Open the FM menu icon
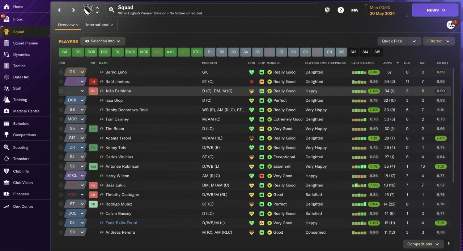Viewport: 463px width, 251px height. coord(354,10)
